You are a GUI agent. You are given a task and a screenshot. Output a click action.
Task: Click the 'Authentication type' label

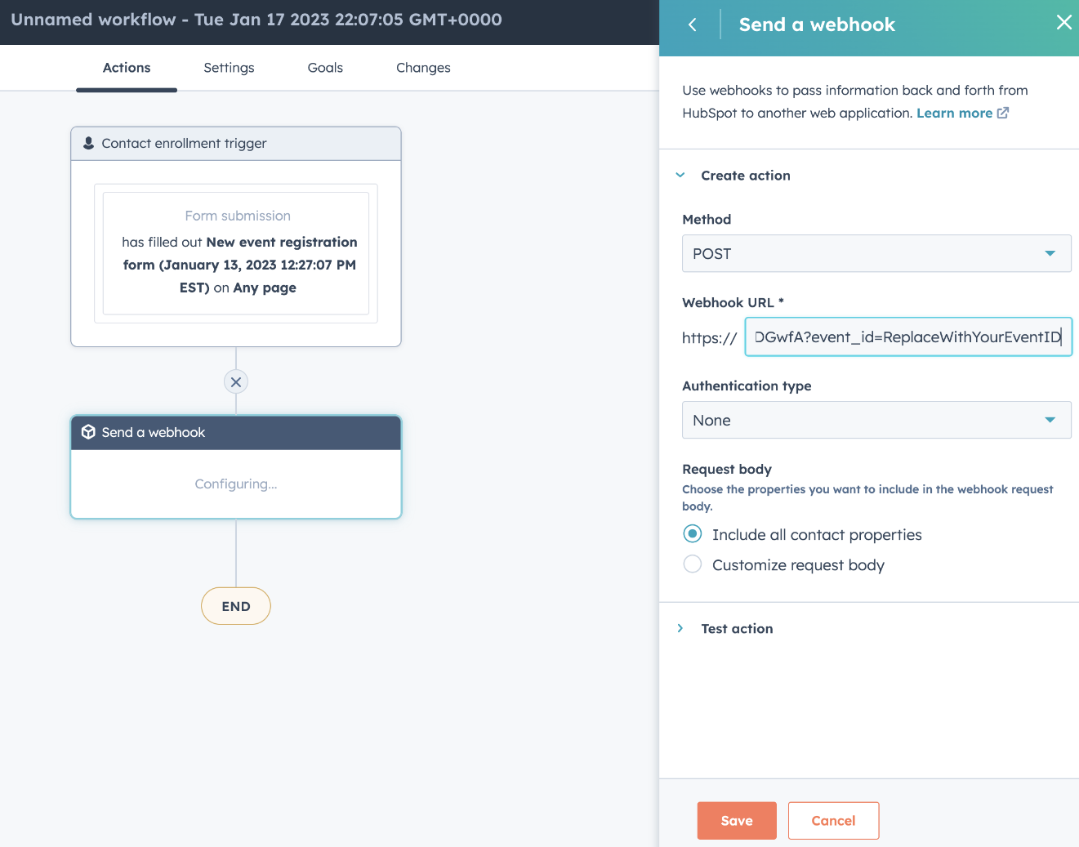click(747, 386)
